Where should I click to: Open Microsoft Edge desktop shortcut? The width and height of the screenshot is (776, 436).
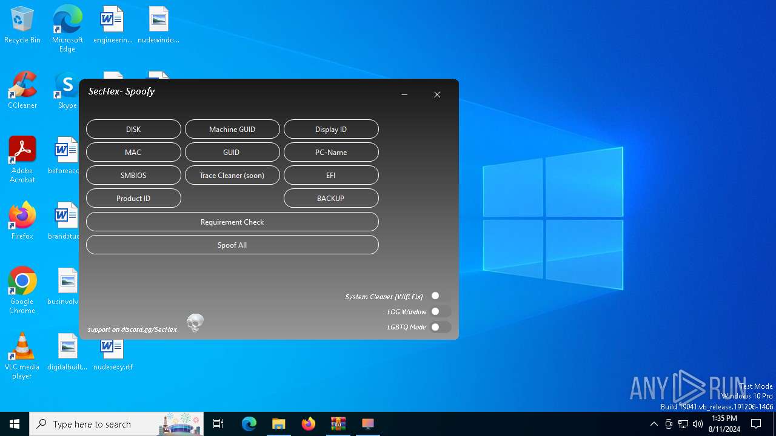pos(67,29)
